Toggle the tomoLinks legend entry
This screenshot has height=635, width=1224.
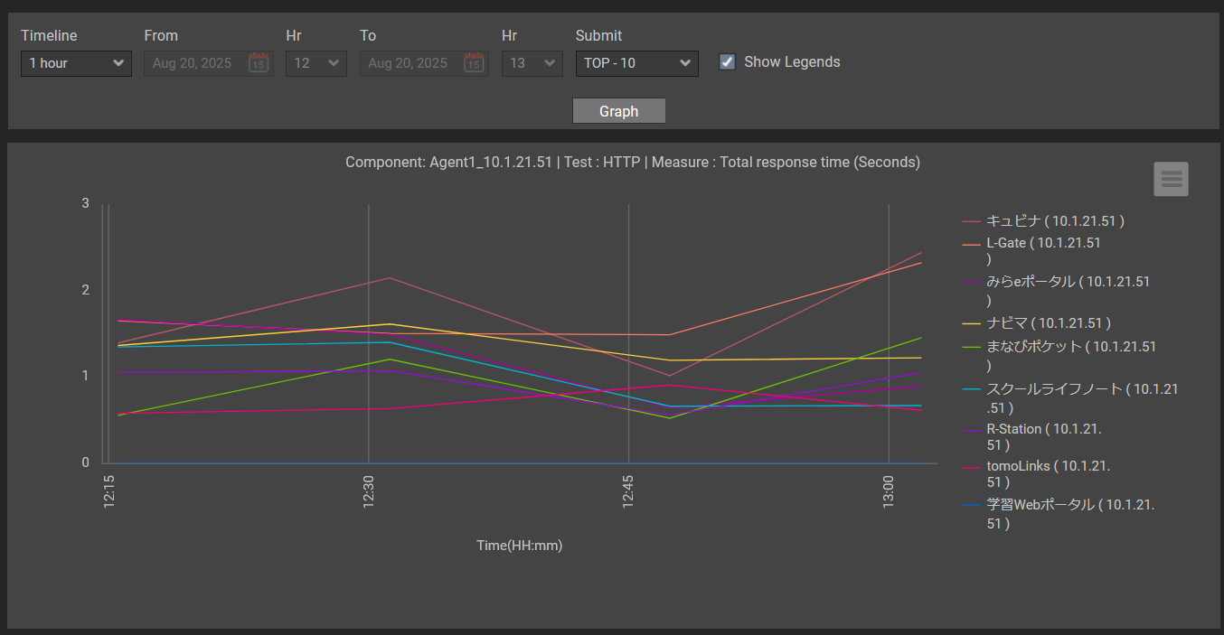tap(1048, 466)
